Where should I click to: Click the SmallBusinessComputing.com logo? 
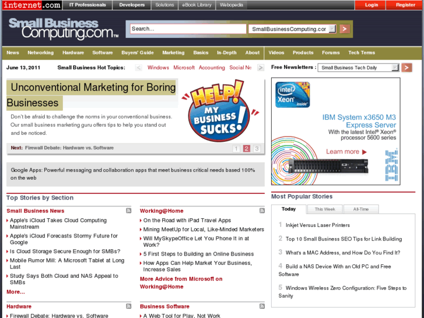point(64,29)
